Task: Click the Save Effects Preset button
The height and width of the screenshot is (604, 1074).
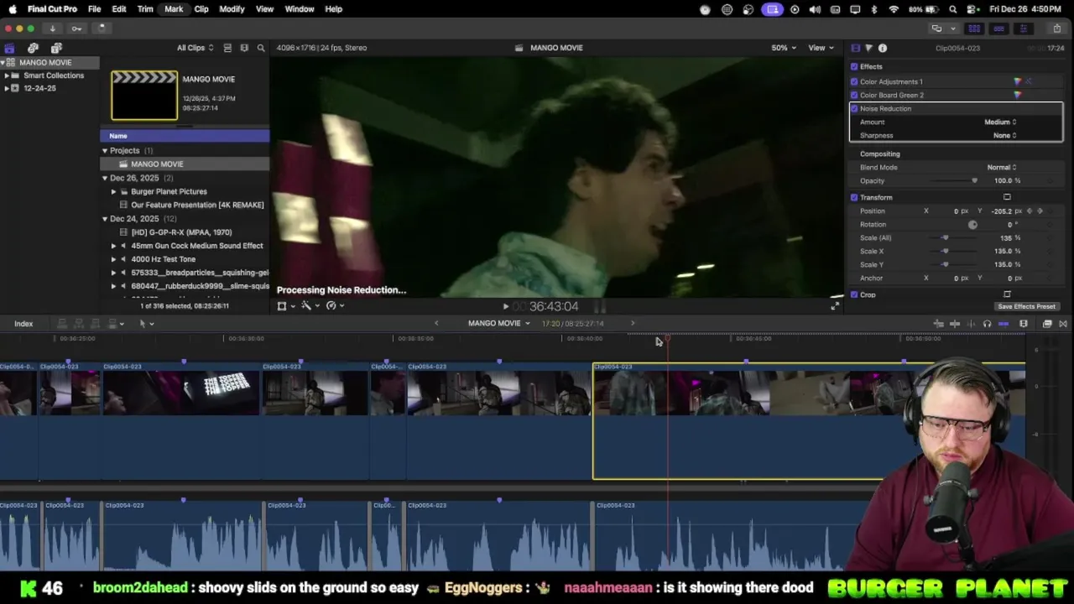Action: point(1026,306)
